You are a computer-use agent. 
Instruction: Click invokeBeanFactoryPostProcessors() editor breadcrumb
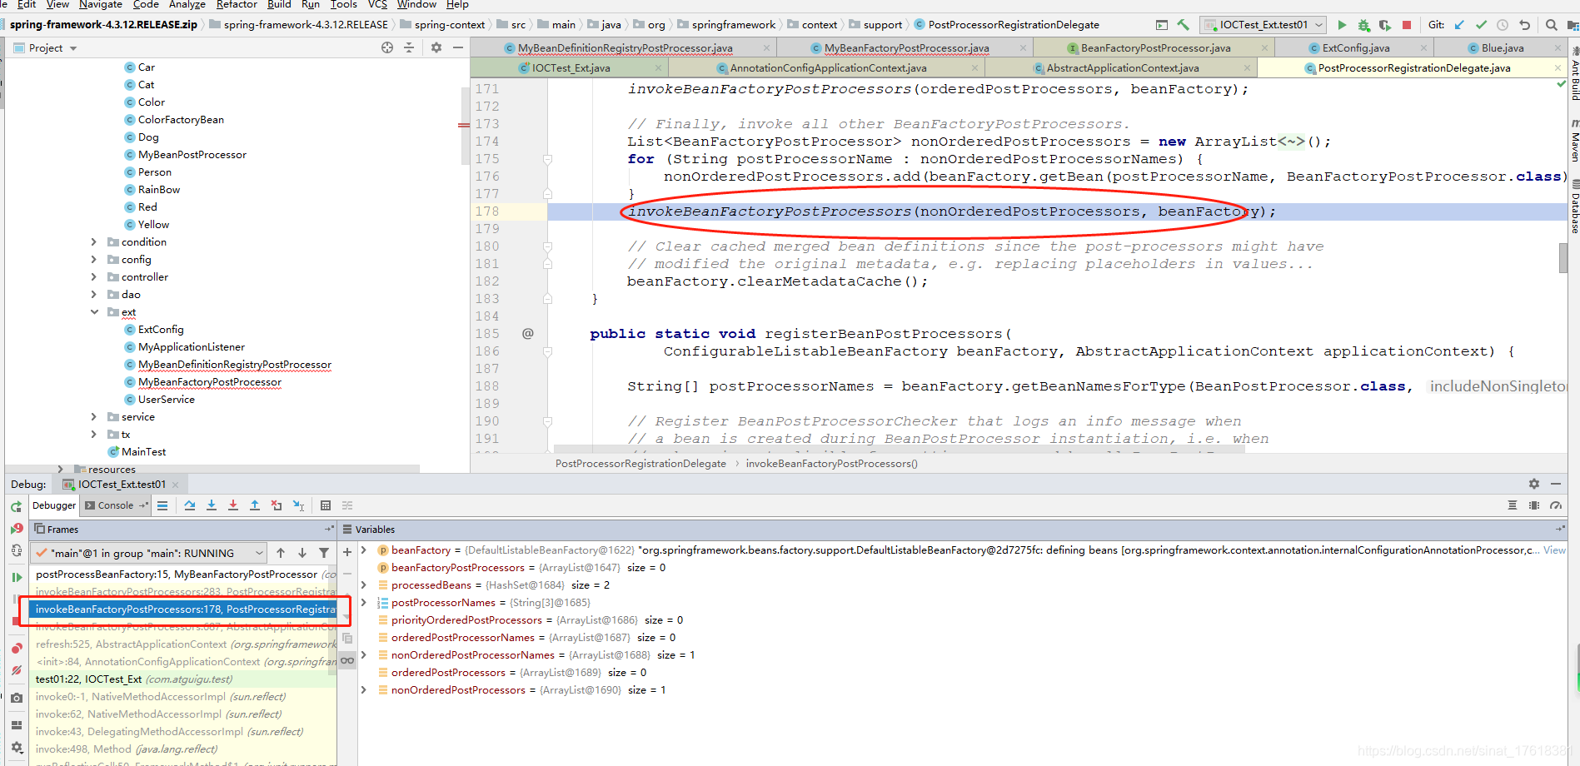(831, 464)
